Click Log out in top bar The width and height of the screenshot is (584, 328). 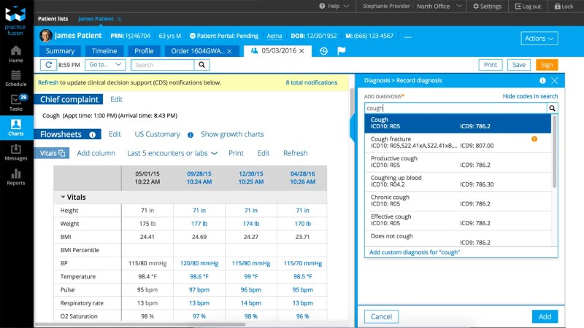pos(528,7)
